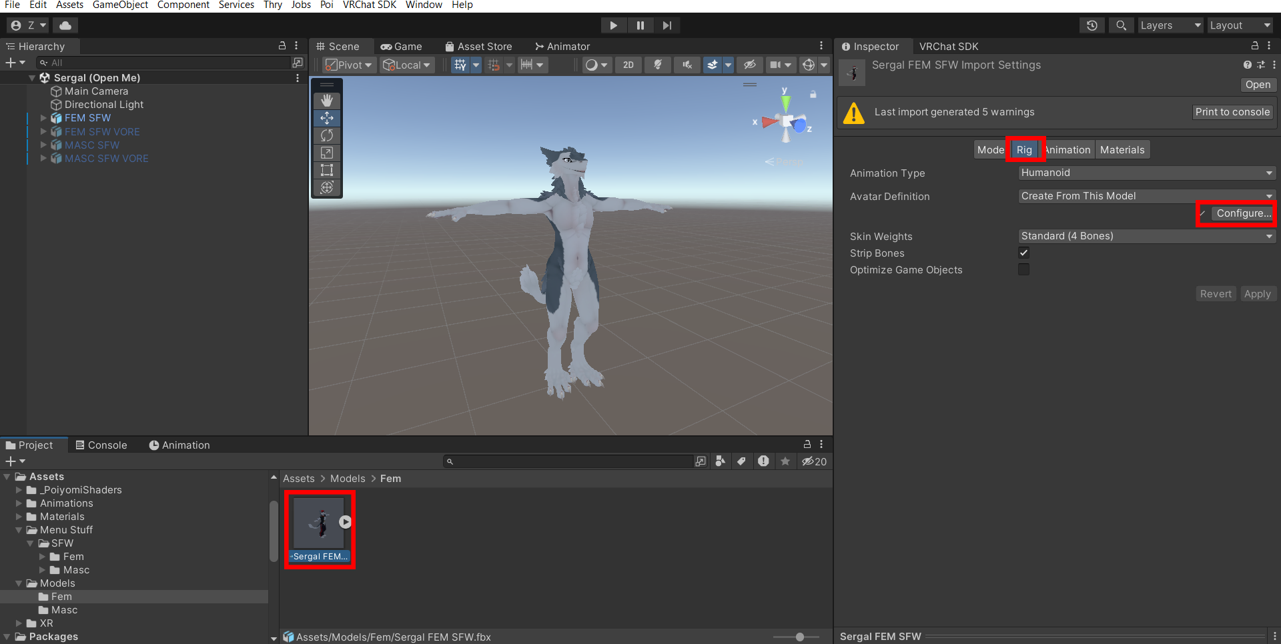1281x644 pixels.
Task: Enable Optimize Game Objects checkbox
Action: click(x=1023, y=269)
